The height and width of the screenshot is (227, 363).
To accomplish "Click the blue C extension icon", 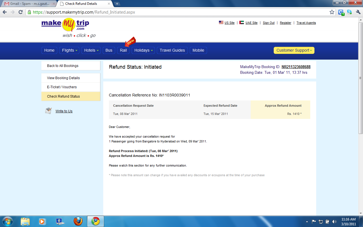I will click(341, 12).
